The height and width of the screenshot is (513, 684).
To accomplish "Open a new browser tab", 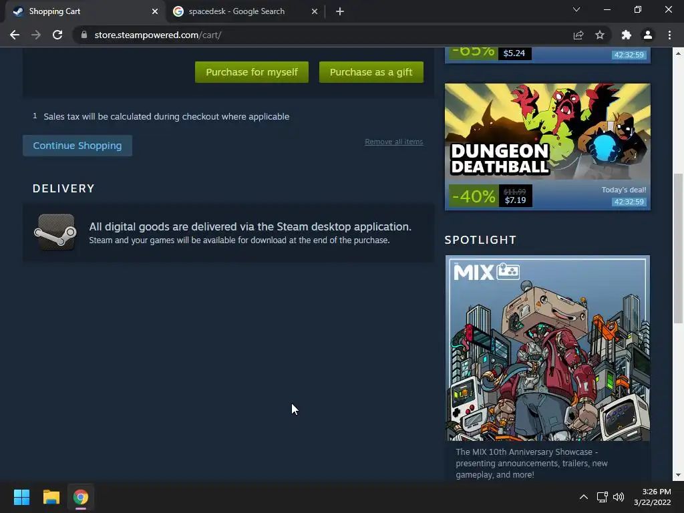I will point(340,11).
